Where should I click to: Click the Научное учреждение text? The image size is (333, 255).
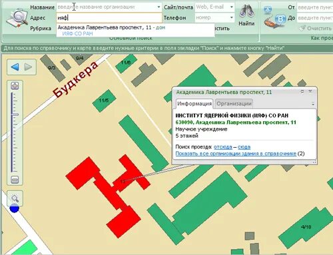201,129
